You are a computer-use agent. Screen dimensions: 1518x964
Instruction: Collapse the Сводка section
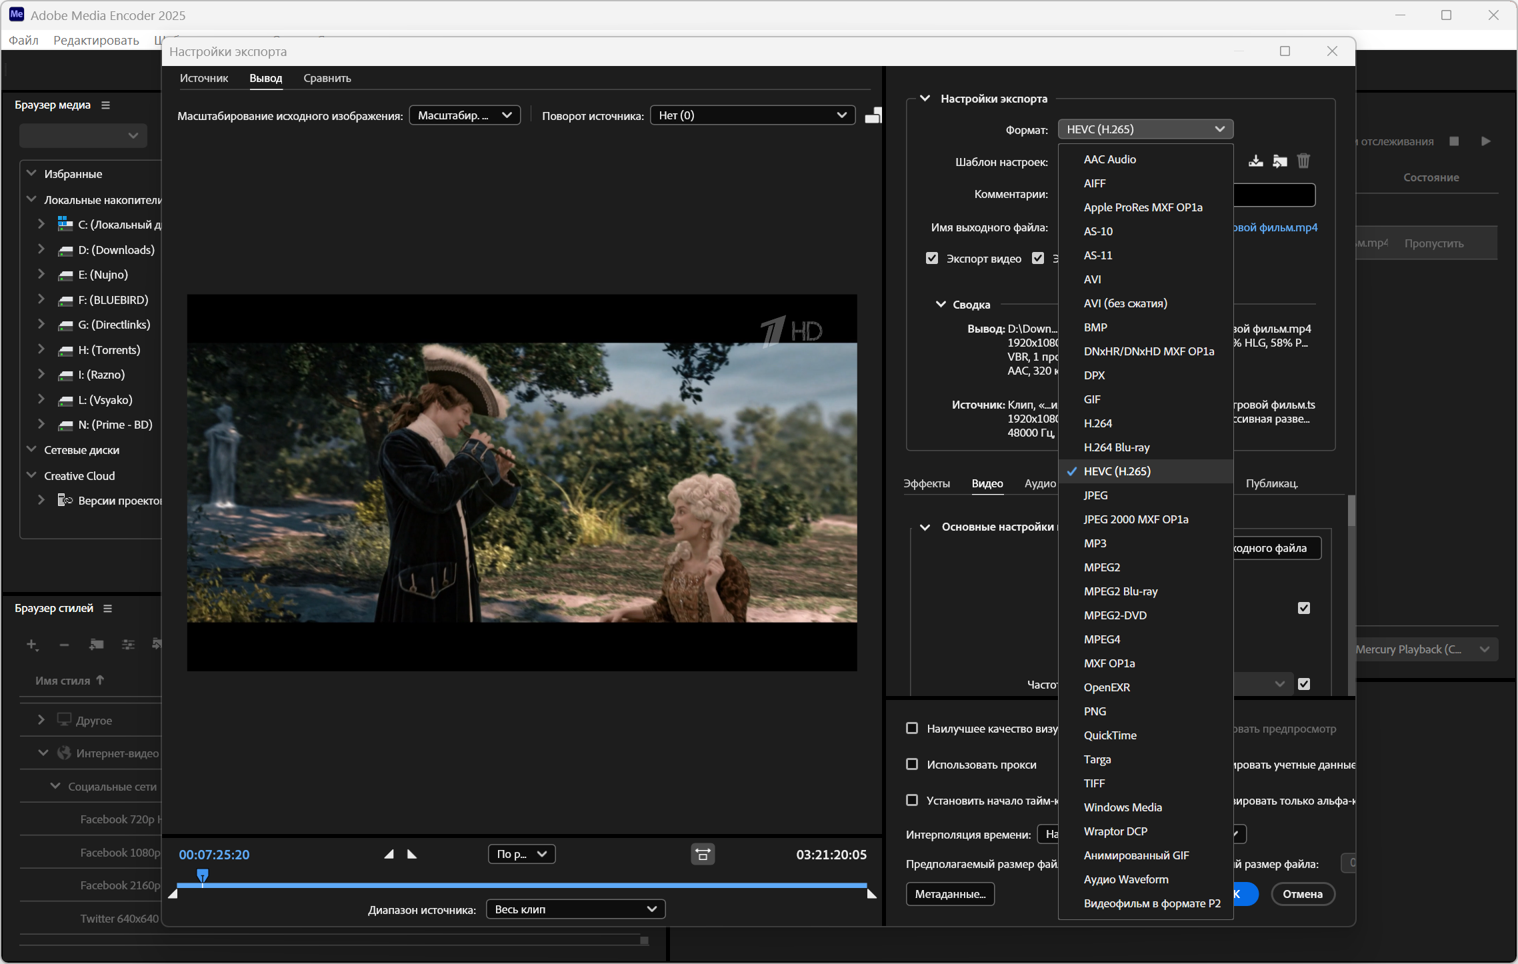[941, 304]
